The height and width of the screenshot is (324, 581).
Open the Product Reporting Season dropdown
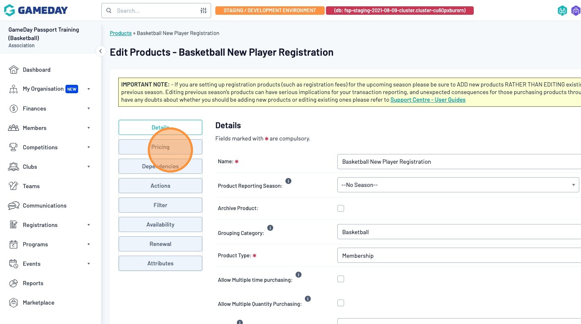point(458,185)
